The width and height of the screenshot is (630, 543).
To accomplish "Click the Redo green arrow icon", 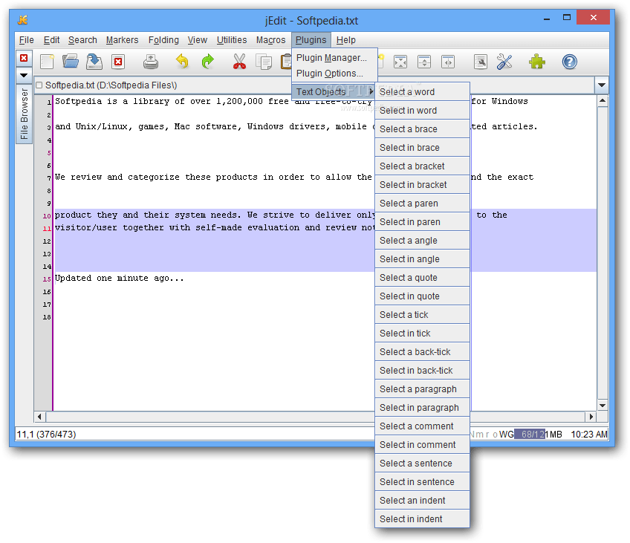I will (x=207, y=62).
